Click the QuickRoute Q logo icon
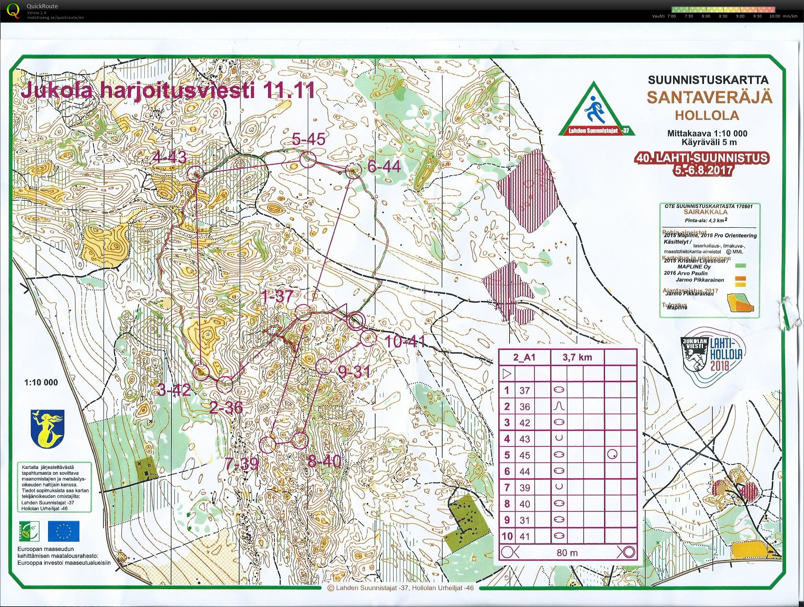The height and width of the screenshot is (607, 804). click(13, 10)
